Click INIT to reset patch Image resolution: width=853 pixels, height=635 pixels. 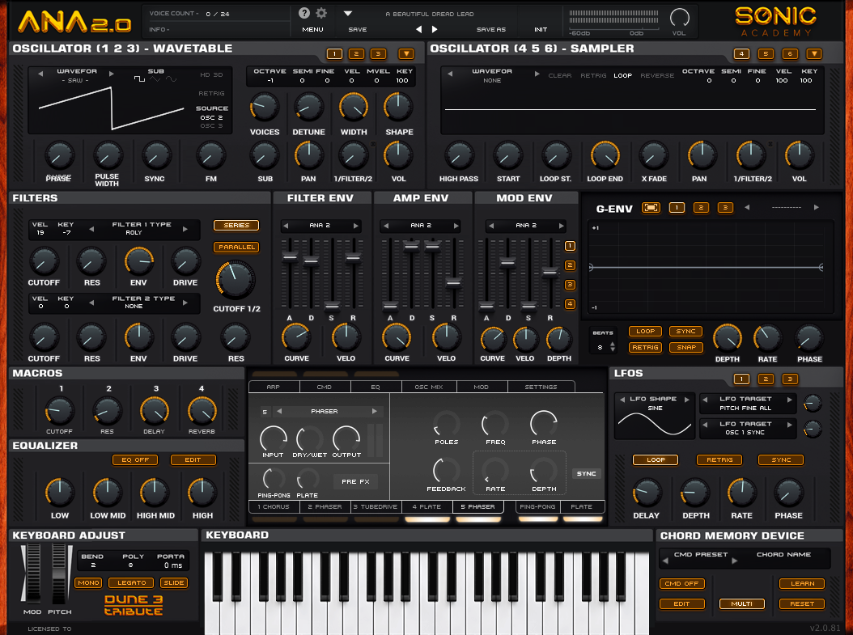point(541,29)
